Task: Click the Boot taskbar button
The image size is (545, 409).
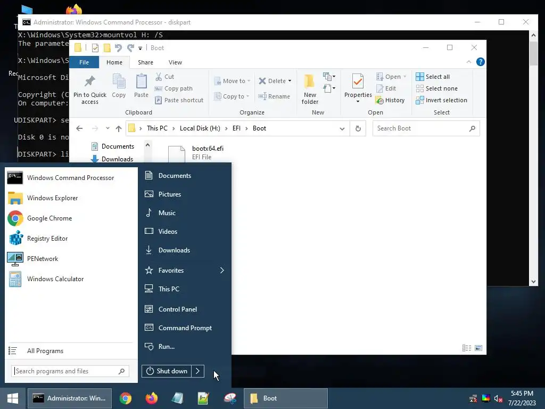Action: pyautogui.click(x=286, y=398)
